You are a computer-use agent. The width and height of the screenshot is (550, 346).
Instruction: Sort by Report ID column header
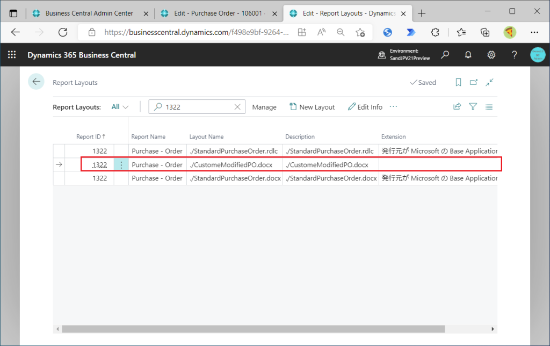[90, 136]
